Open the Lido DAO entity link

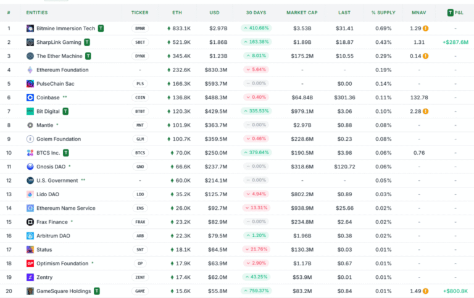pyautogui.click(x=48, y=194)
